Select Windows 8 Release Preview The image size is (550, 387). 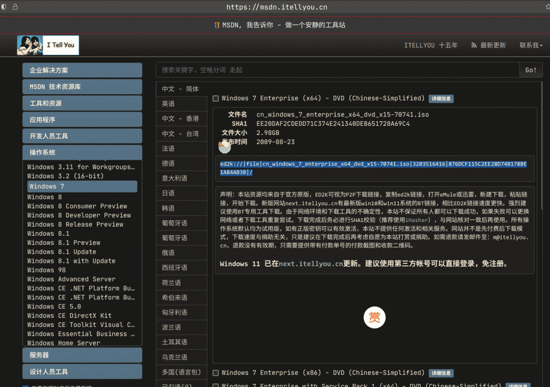click(x=75, y=225)
